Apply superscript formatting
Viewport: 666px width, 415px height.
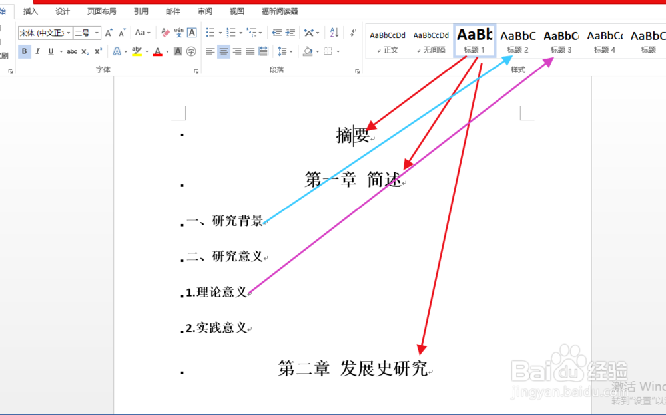coord(97,51)
